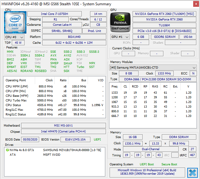This screenshot has height=179, width=200.
Task: Select the CPU Turbo Max row
Action: click(x=54, y=101)
